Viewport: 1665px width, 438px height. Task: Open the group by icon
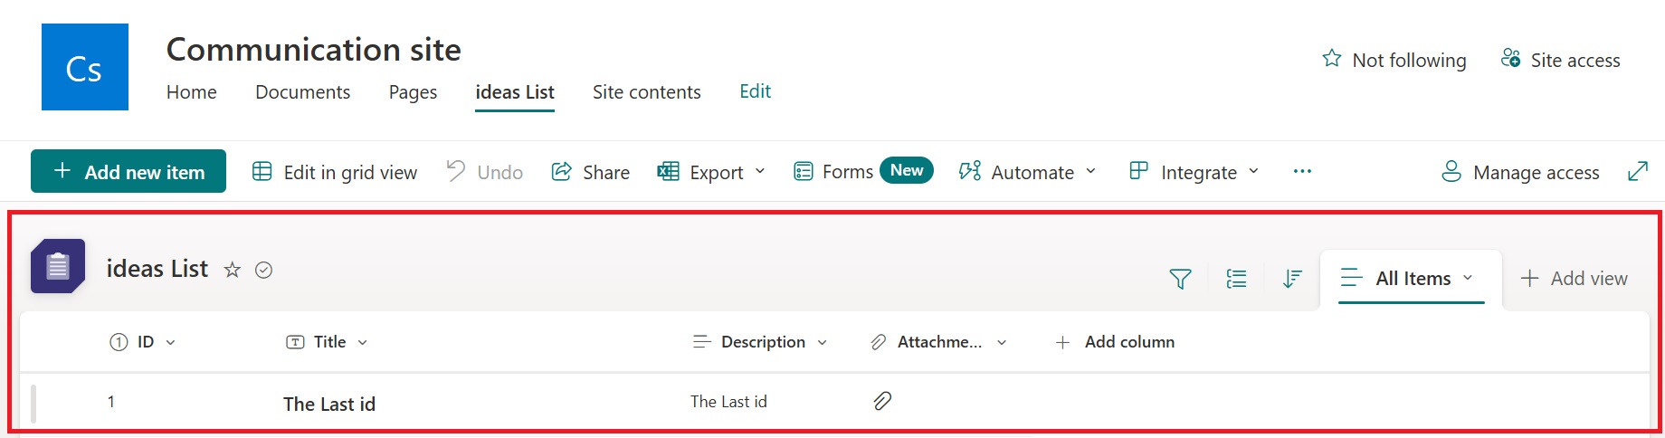[1236, 280]
